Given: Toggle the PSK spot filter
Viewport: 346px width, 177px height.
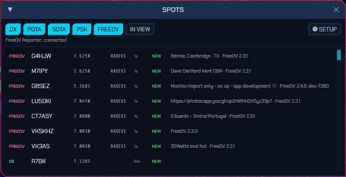Looking at the screenshot, I should click(x=82, y=29).
